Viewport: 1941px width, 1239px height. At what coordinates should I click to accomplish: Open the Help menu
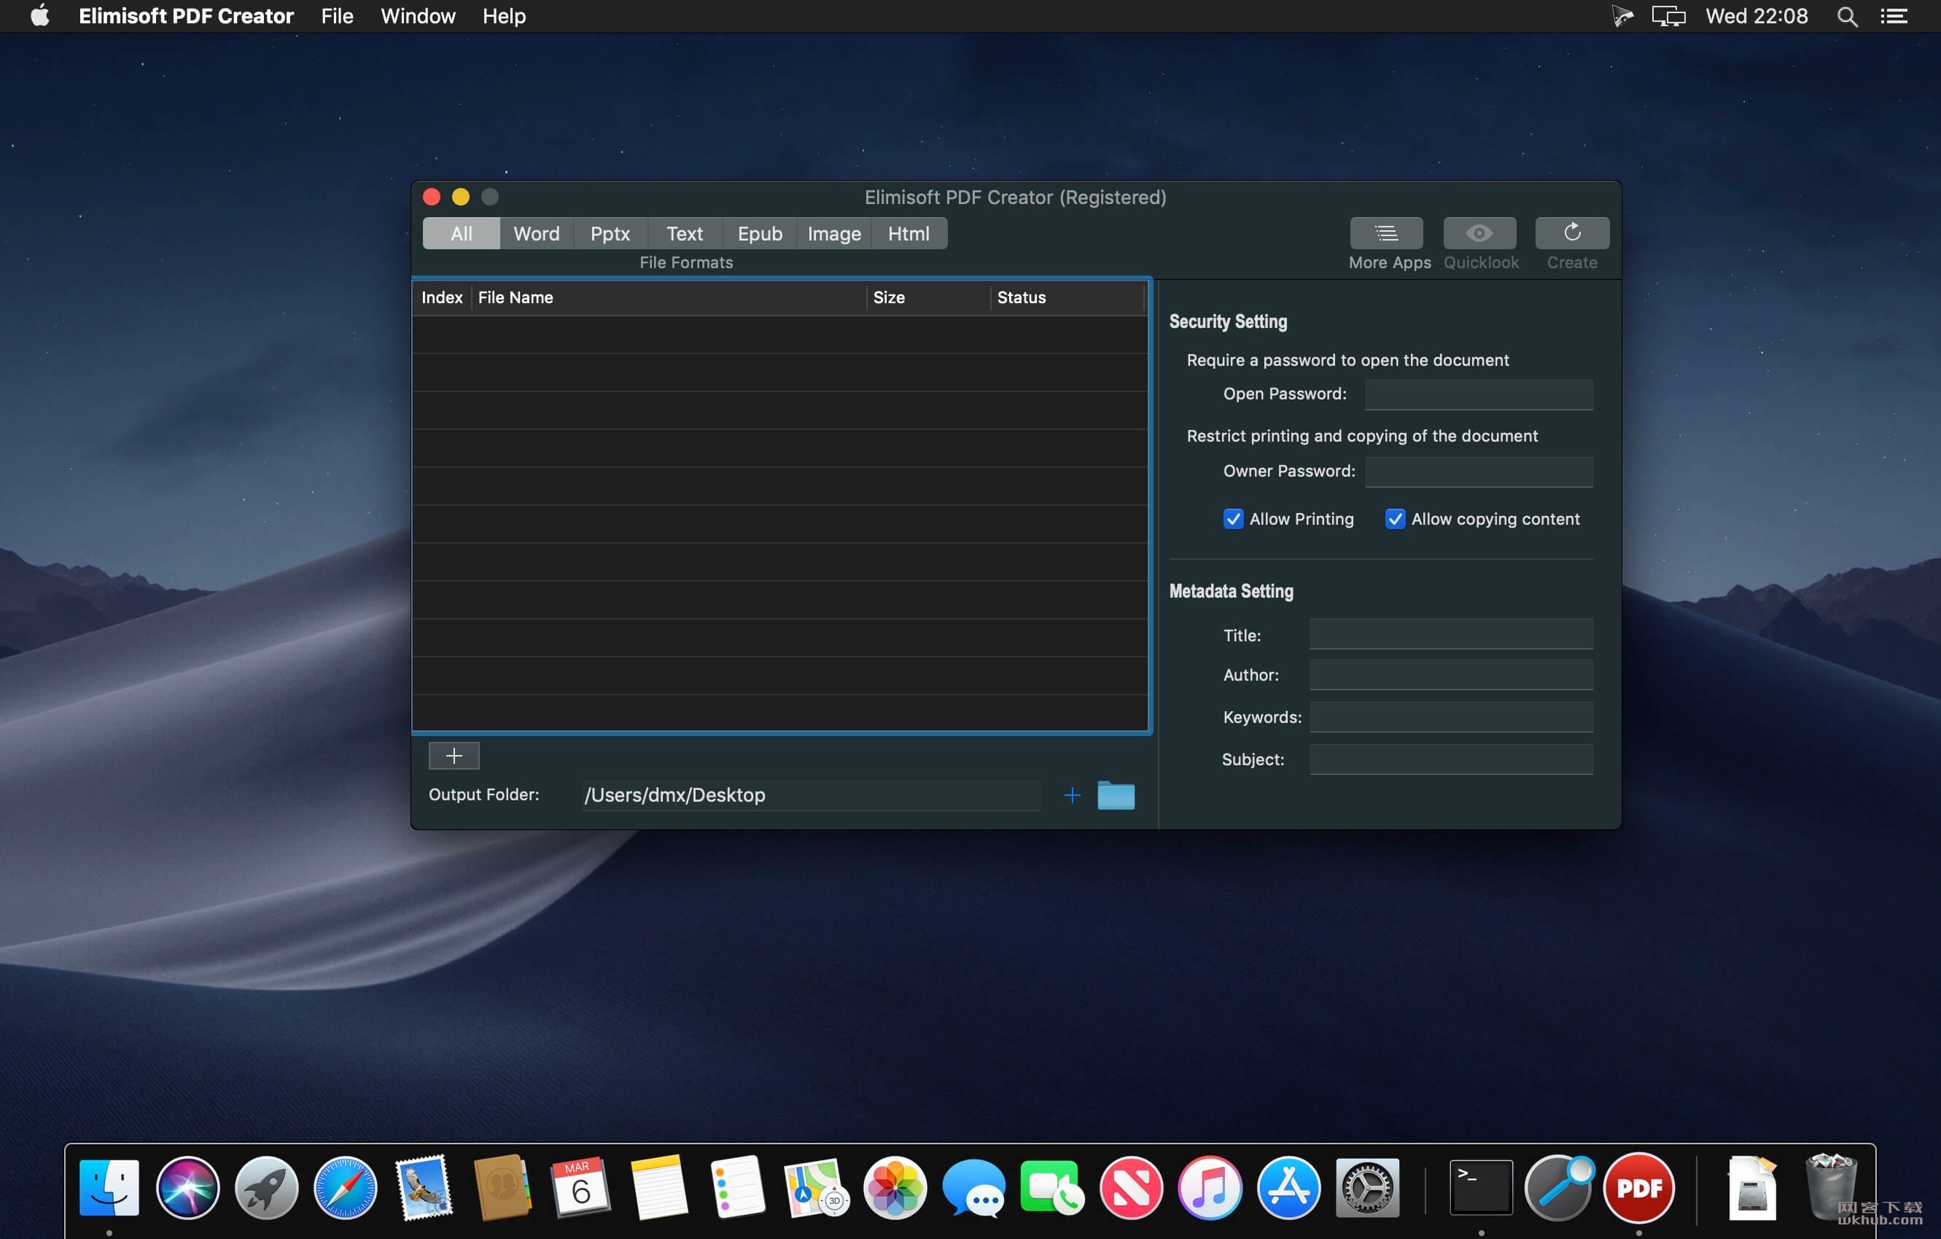point(504,16)
